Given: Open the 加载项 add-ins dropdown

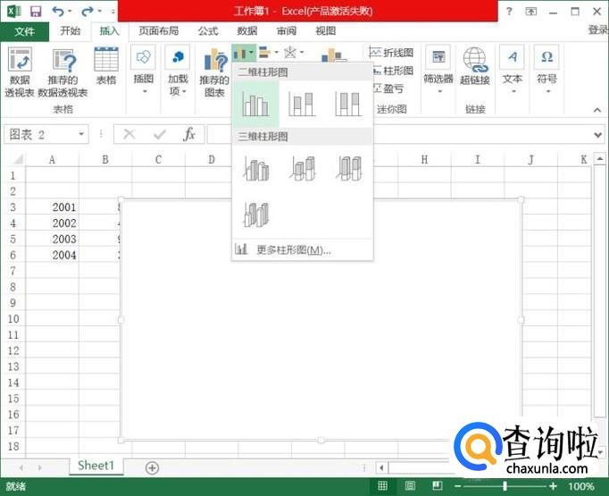Looking at the screenshot, I should [178, 70].
